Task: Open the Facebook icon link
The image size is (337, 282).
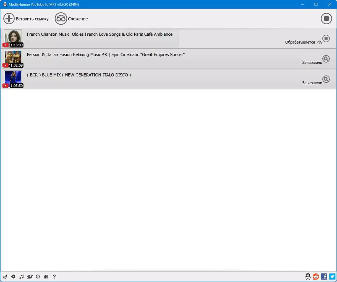Action: [324, 276]
